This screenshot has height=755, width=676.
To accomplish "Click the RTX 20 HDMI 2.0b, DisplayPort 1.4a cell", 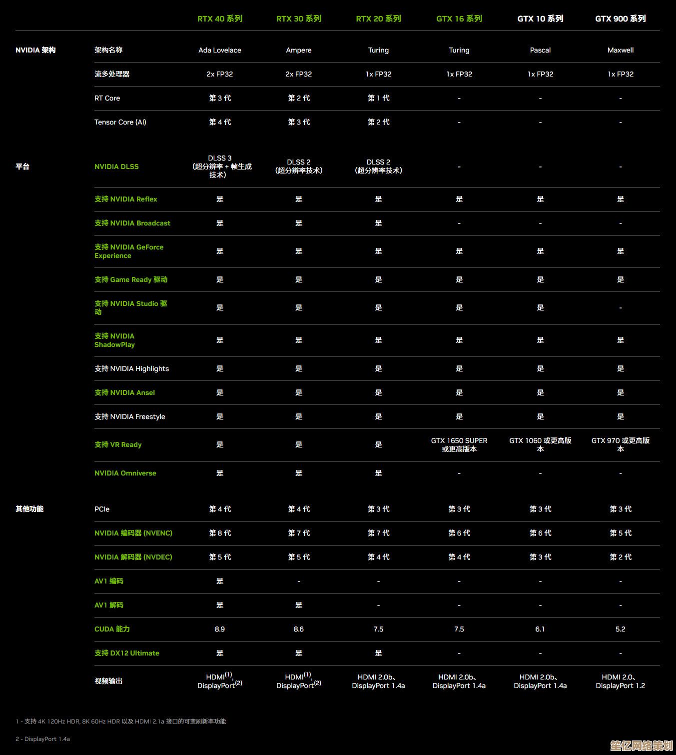I will [378, 681].
